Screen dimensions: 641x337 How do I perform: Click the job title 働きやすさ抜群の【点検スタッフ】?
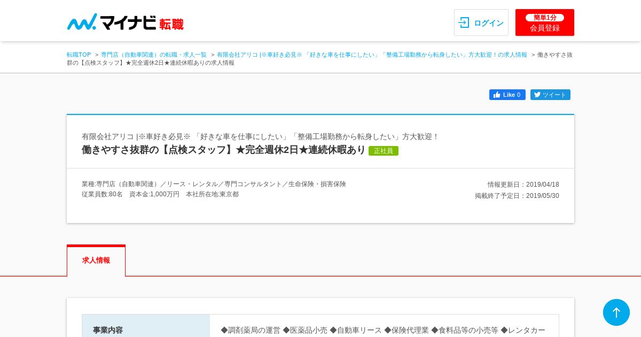[x=223, y=150]
